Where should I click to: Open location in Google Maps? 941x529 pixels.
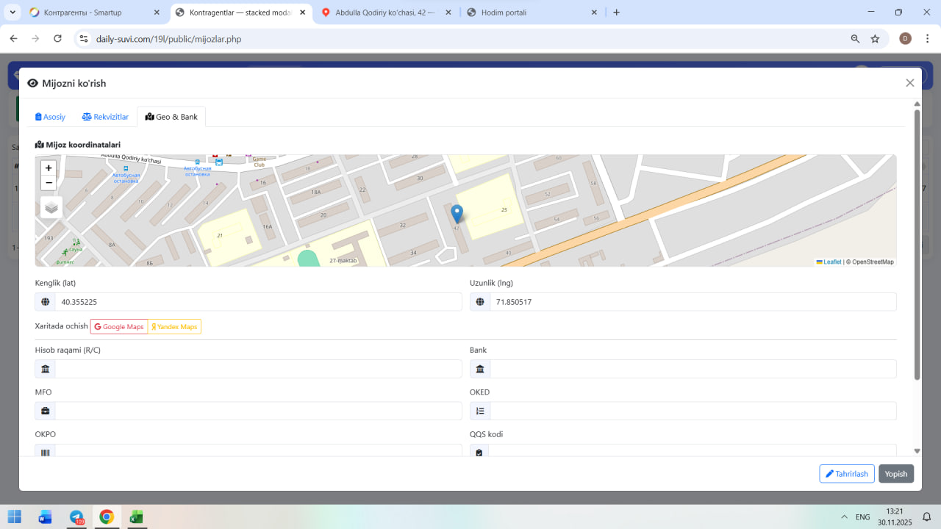[x=119, y=327]
